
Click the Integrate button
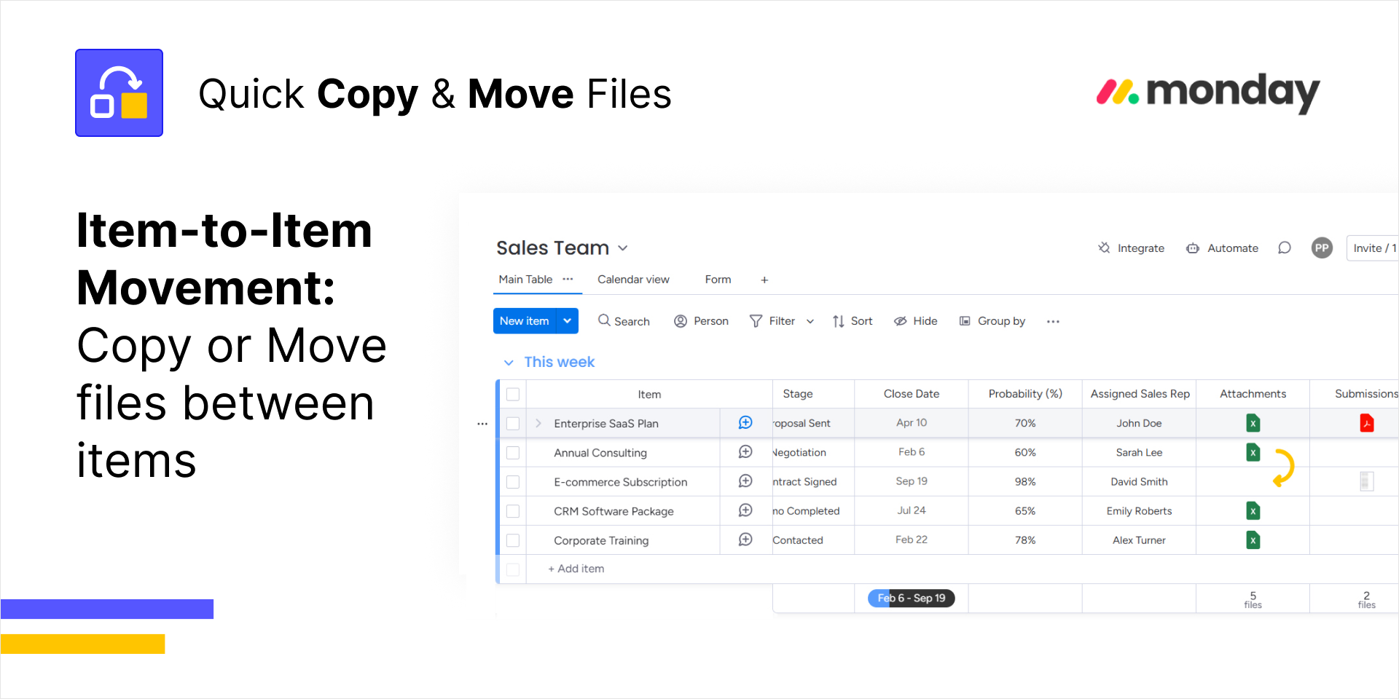[x=1131, y=248]
